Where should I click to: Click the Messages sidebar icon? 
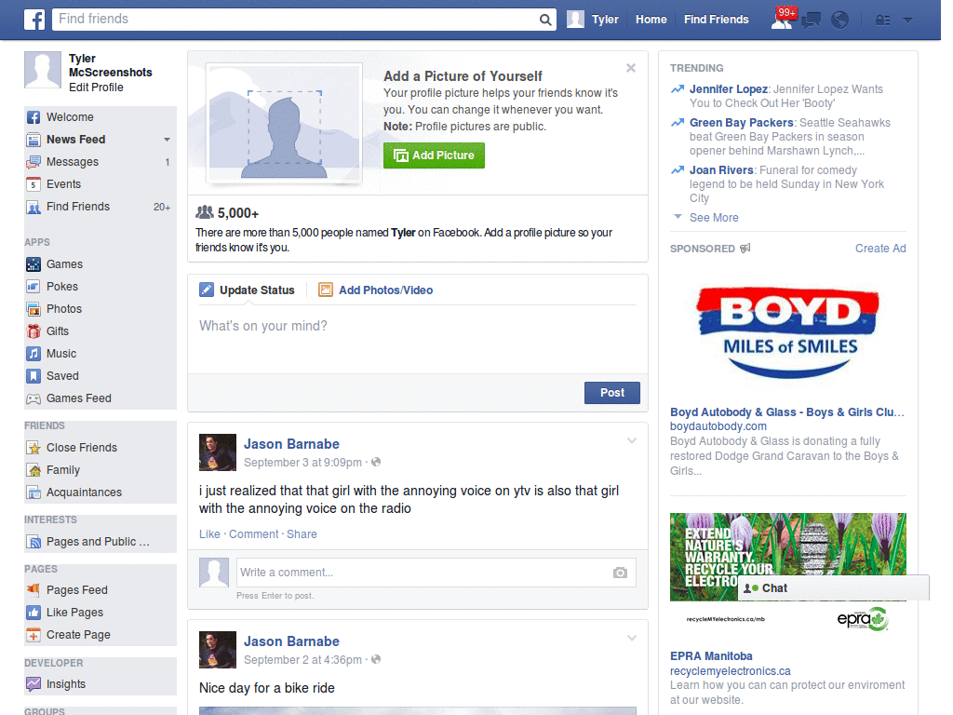tap(34, 162)
